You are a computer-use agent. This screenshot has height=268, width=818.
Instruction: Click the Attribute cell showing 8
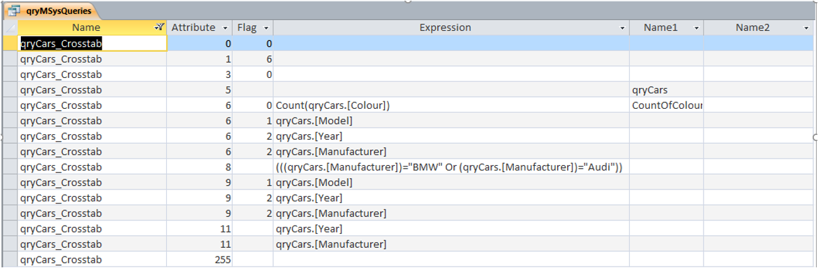[200, 167]
